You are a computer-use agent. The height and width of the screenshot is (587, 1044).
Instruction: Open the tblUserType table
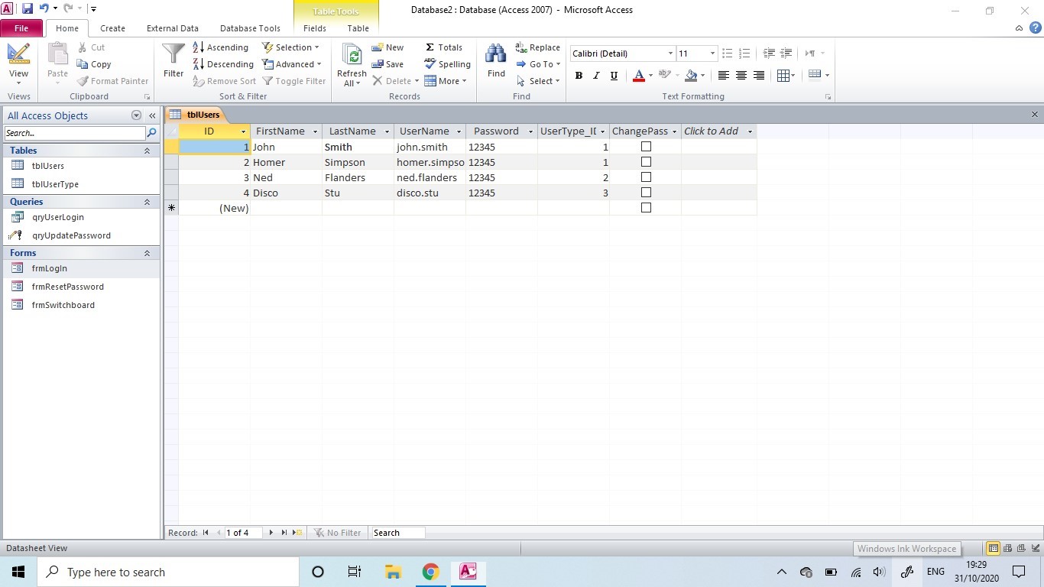55,184
